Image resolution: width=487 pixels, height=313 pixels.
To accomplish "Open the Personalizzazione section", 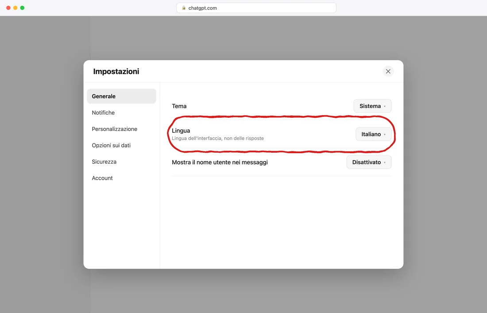I will click(121, 129).
